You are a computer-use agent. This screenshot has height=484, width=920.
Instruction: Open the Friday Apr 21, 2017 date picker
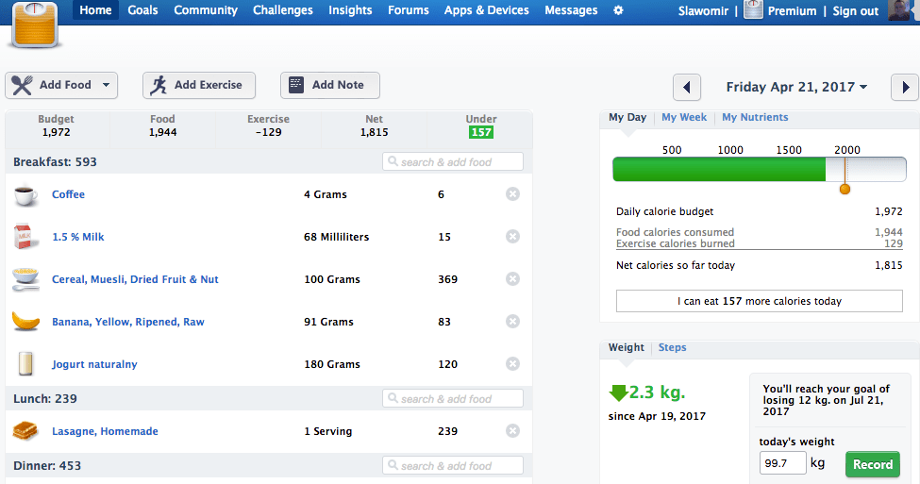796,87
